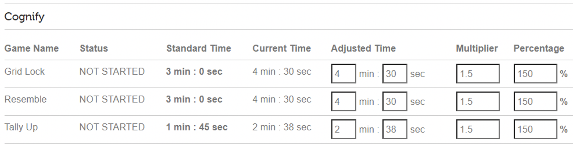This screenshot has height=151, width=579.
Task: Click the Percentage column header
Action: pos(539,48)
